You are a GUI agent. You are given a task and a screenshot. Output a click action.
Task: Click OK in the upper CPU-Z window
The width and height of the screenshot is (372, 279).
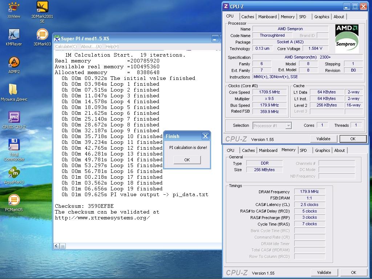[x=353, y=139]
